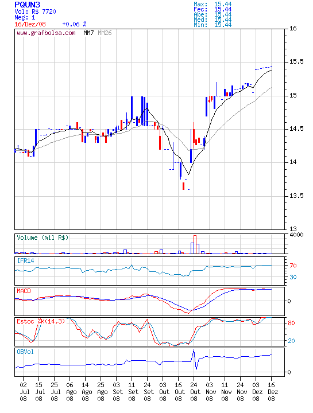Click the 16/Dez/08 date text
This screenshot has height=413, width=313.
(x=30, y=24)
